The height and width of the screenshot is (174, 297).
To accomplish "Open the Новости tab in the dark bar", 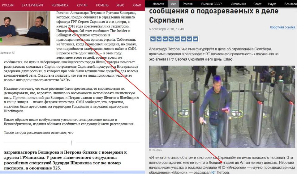I will [158, 4].
